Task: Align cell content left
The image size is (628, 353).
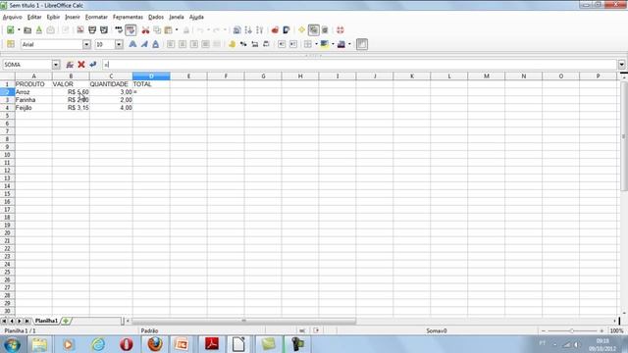Action: pos(171,44)
